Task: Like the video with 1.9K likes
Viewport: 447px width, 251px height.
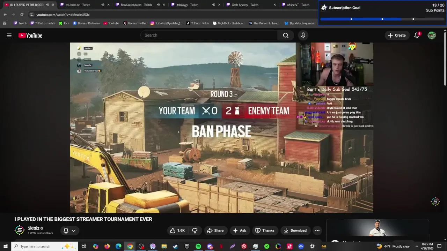Action: 177,230
